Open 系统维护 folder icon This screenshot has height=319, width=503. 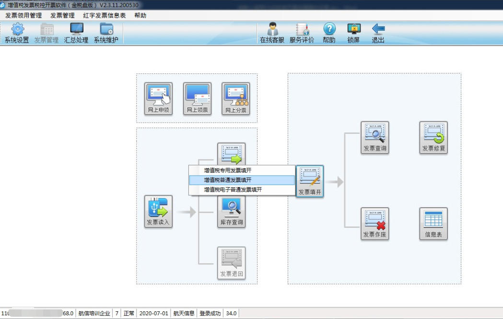(x=106, y=33)
